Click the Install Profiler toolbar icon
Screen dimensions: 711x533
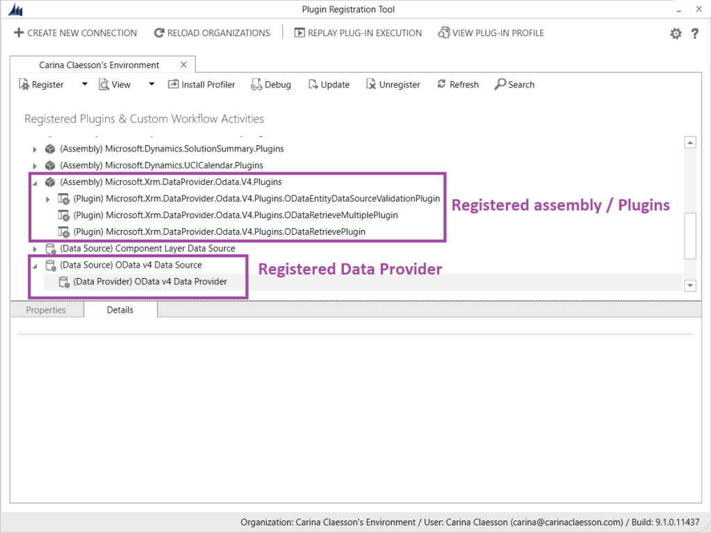pos(173,85)
